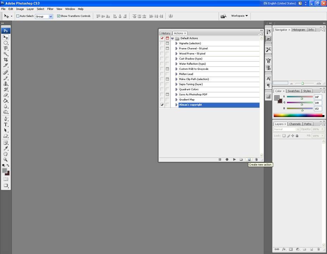Swap foreground and background colors in toolbox
Screen dimensions: 327x254
(8, 165)
